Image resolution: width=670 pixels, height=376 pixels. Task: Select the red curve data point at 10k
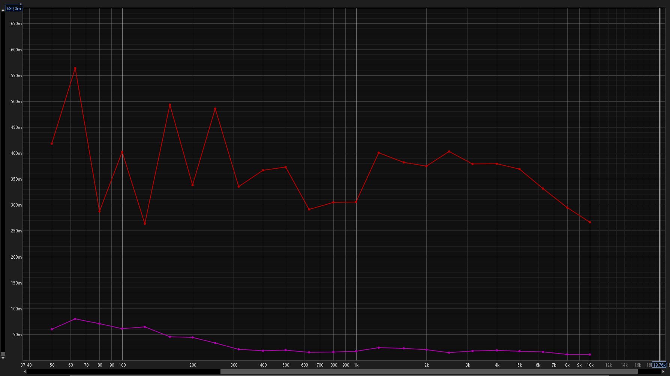pos(590,222)
